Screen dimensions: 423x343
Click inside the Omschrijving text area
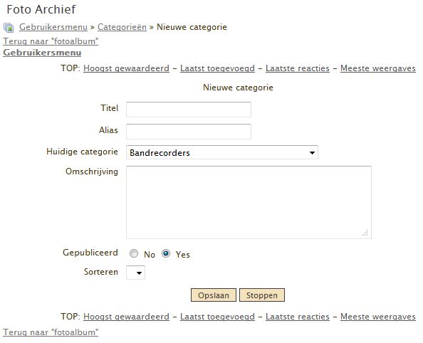[249, 203]
